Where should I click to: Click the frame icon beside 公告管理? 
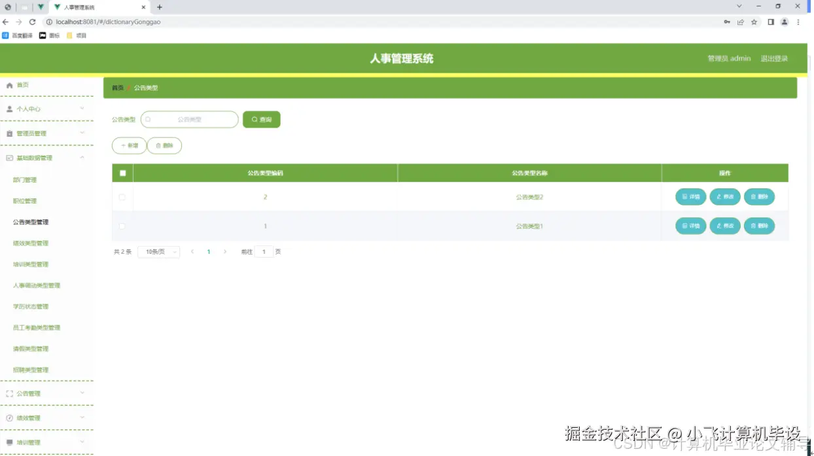click(9, 394)
